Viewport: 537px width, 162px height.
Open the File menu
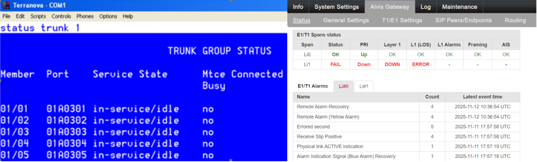[x=6, y=16]
